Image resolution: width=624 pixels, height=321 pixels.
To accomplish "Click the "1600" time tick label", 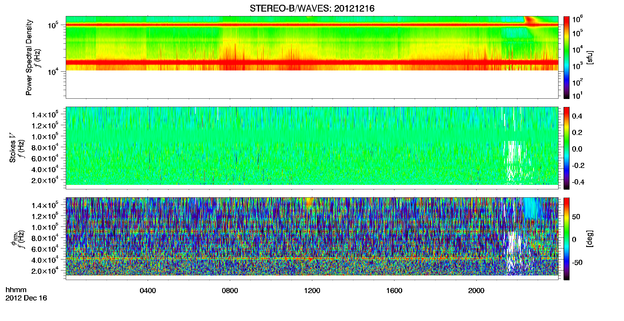I will tap(394, 291).
